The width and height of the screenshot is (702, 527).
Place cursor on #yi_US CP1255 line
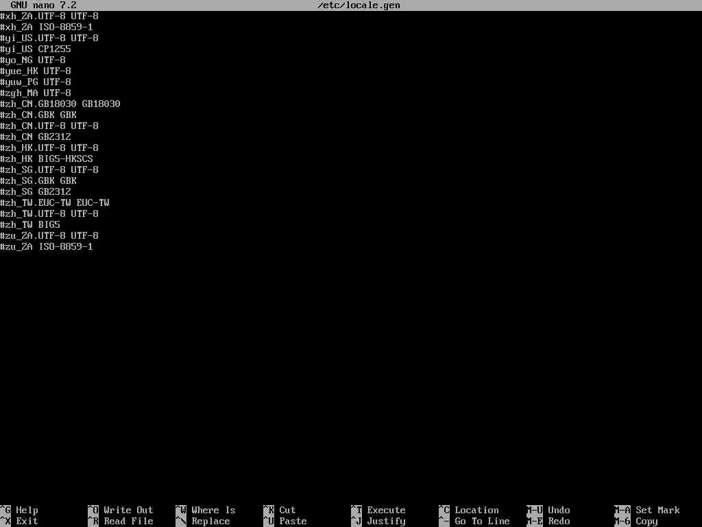tap(36, 49)
